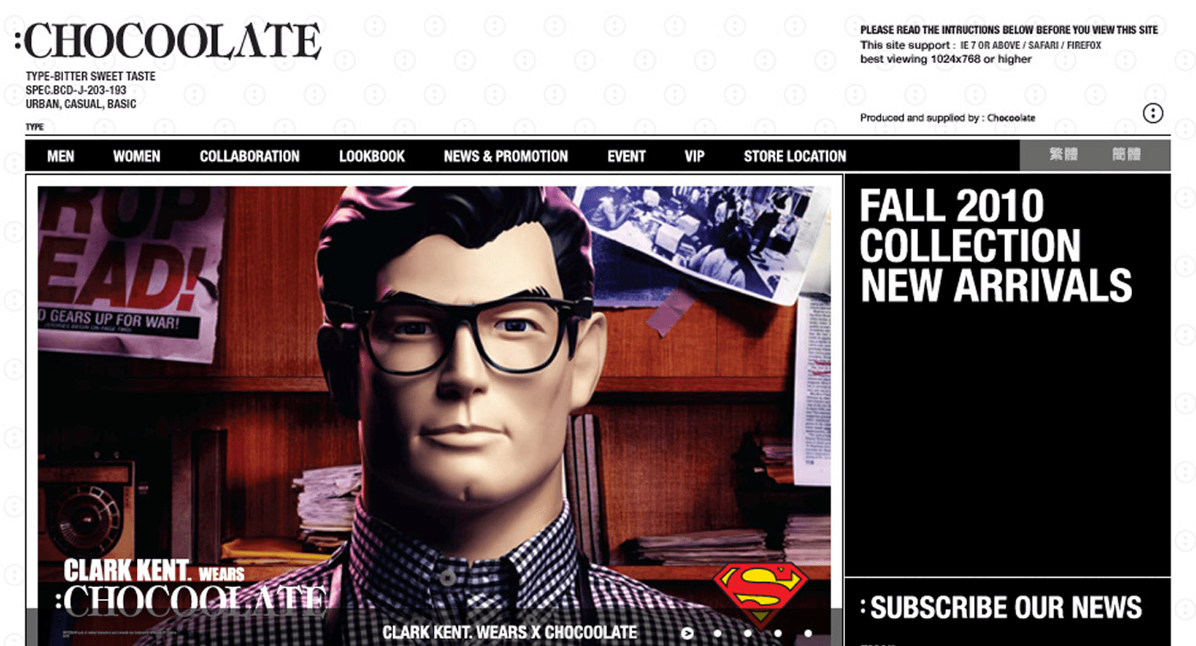Select the second slideshow dot
This screenshot has height=646, width=1196.
point(717,633)
